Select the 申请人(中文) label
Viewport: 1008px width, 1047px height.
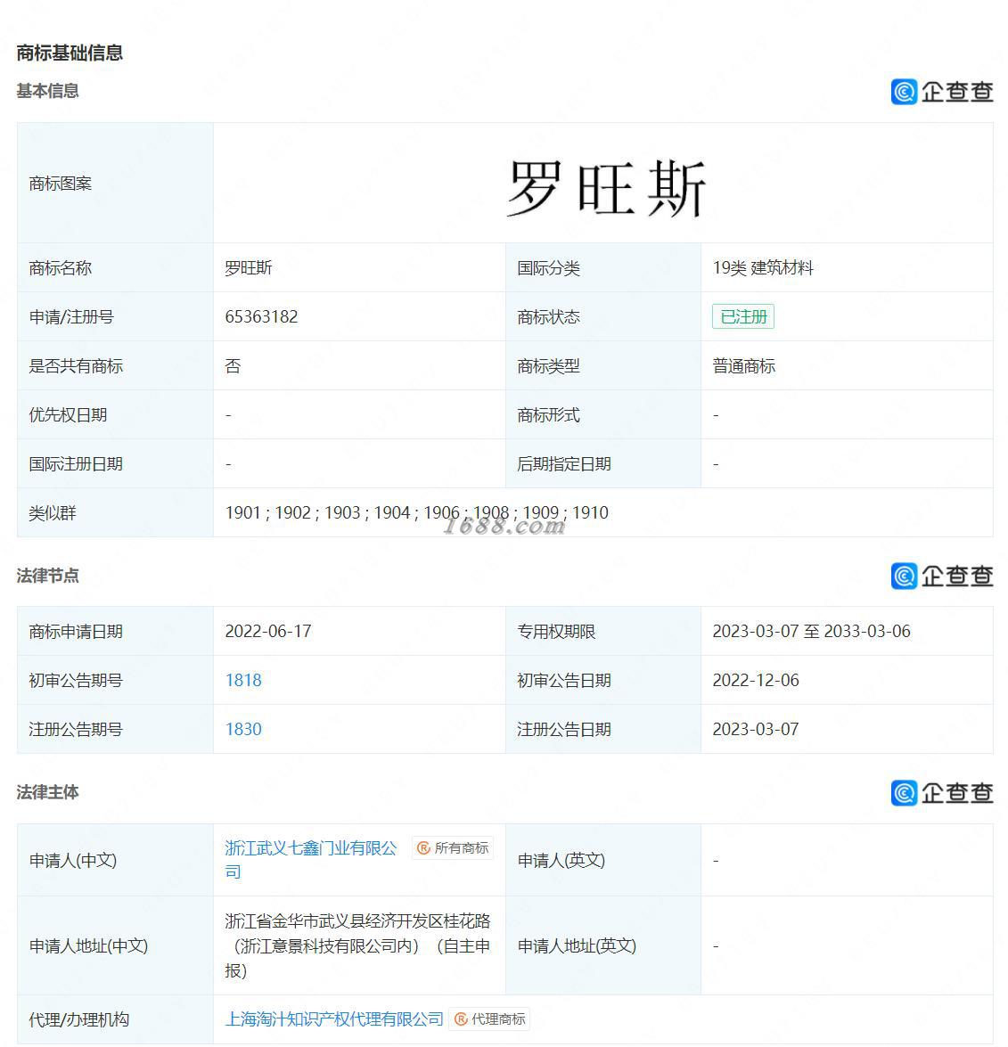pos(73,860)
